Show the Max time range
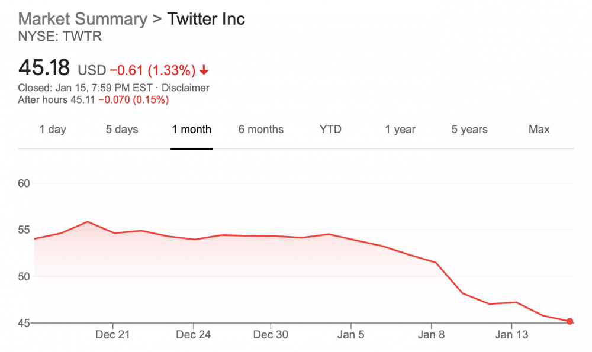Viewport: 592px width, 352px height. 539,129
